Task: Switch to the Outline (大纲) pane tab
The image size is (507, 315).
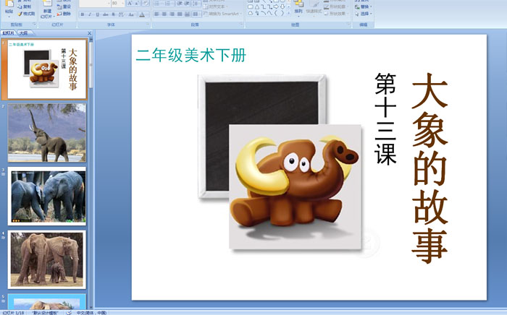Action: (x=24, y=33)
